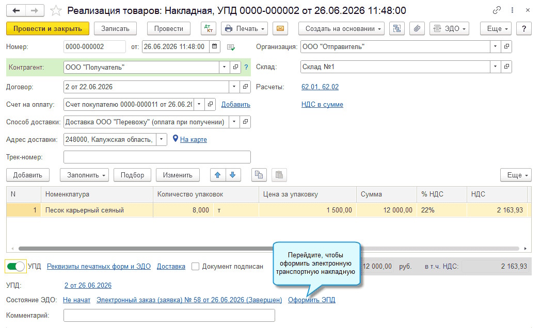Open the Оформить ЭПД link
The image size is (541, 328).
point(312,300)
